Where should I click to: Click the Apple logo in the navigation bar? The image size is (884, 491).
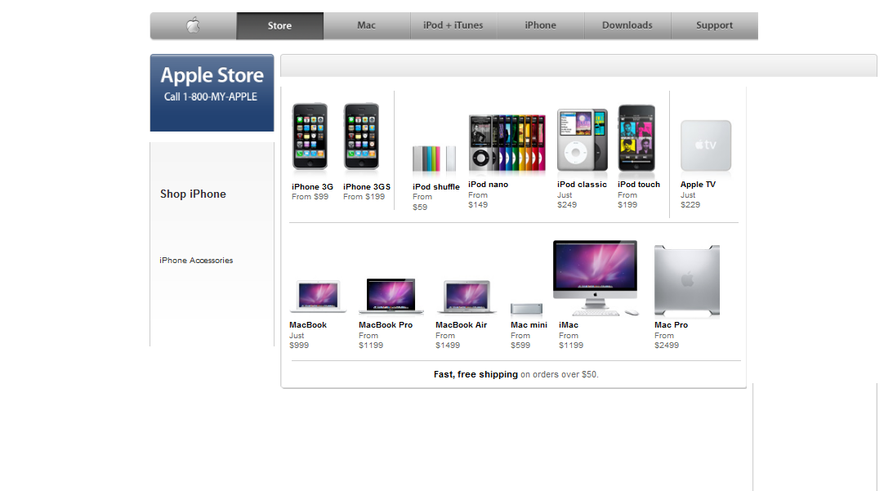pyautogui.click(x=193, y=25)
